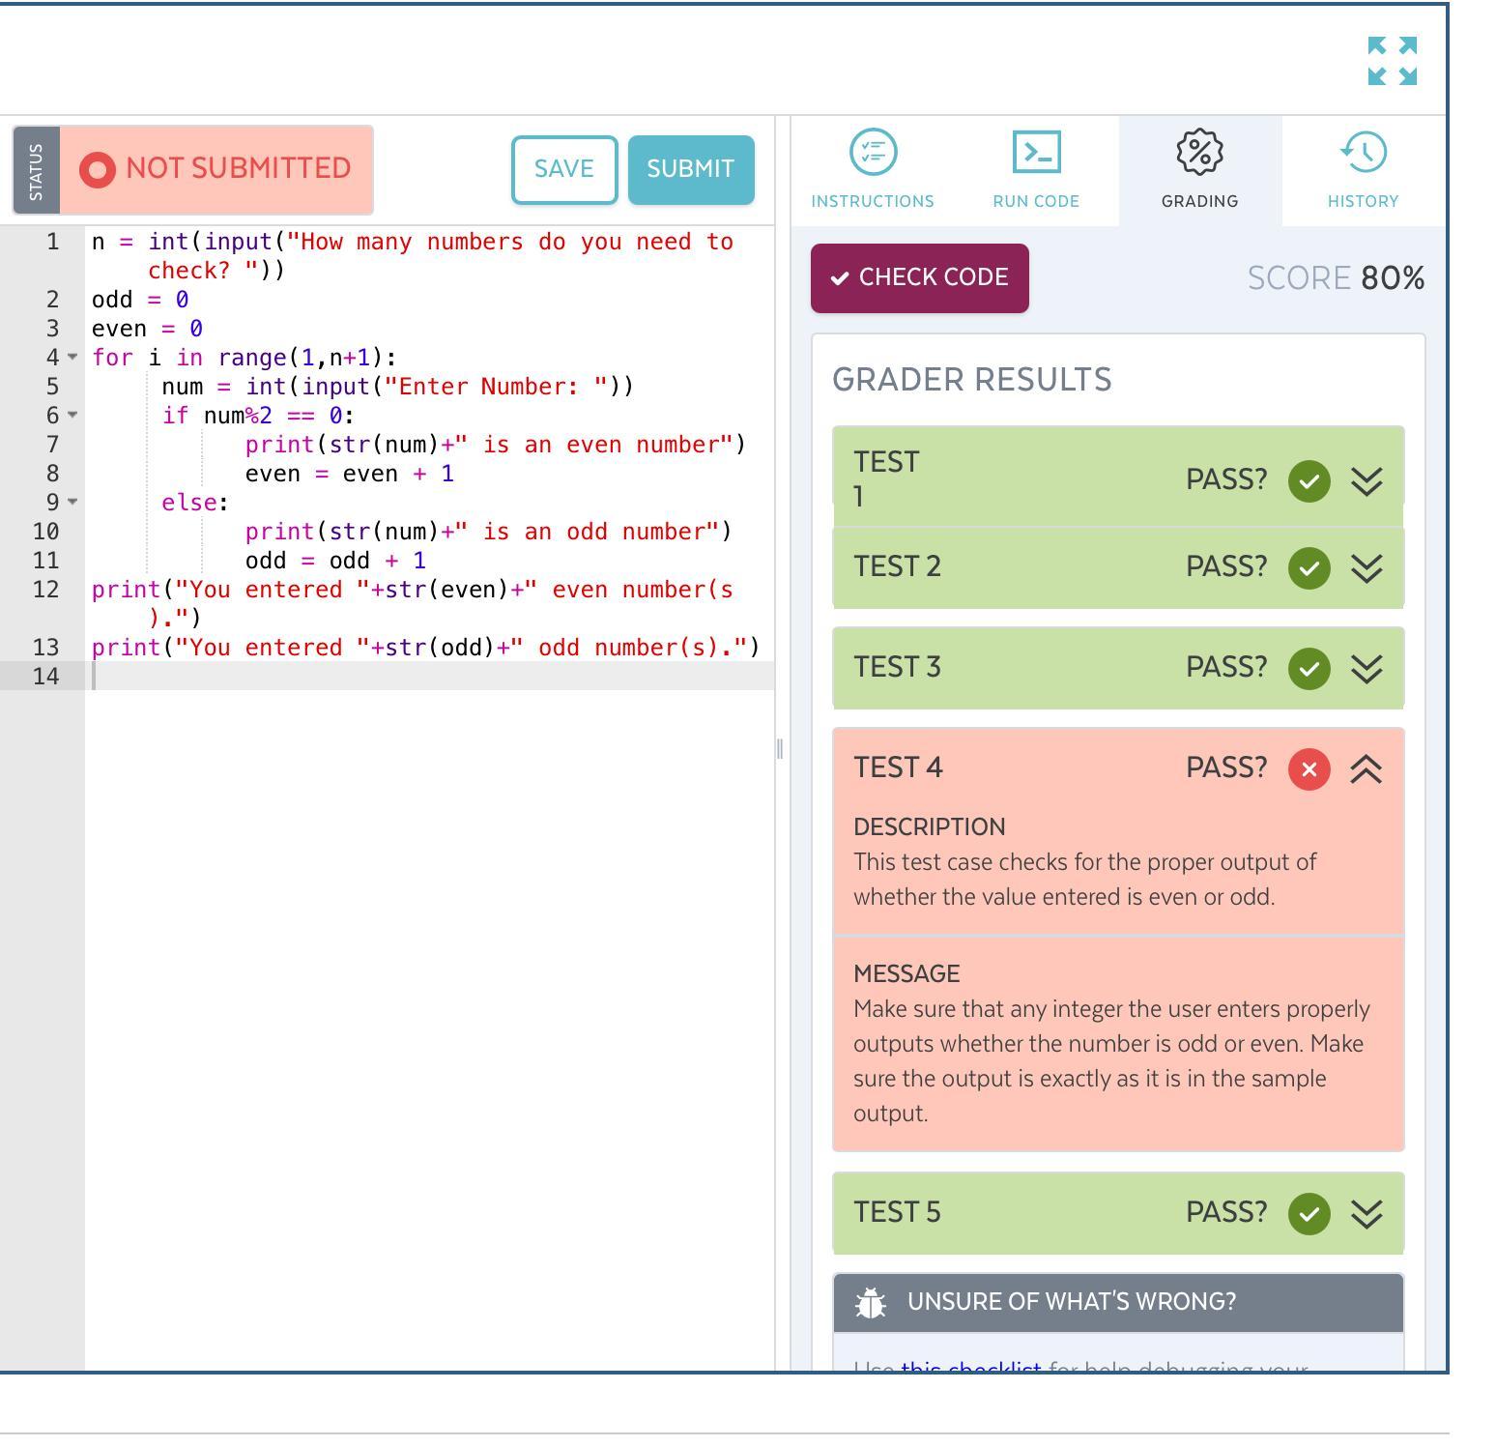
Task: Click the bug icon in help header
Action: 871,1302
